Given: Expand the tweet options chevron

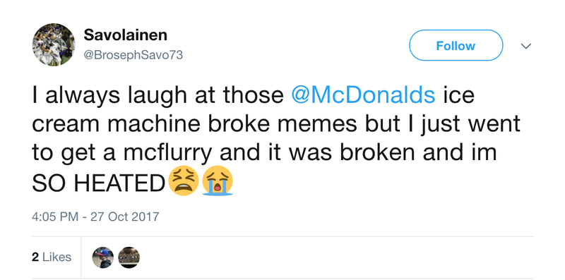Looking at the screenshot, I should [526, 46].
